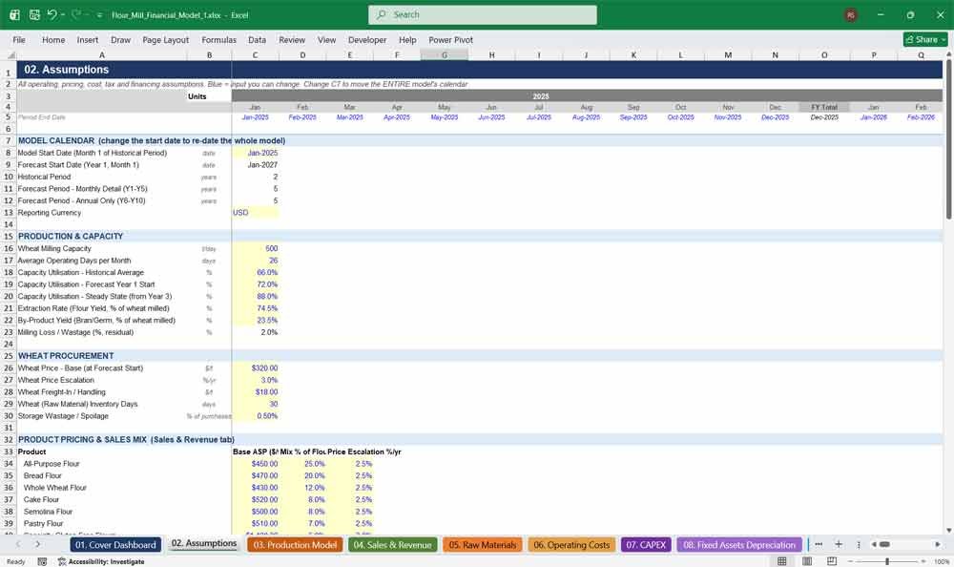
Task: Open the Help ribbon tab
Action: [x=407, y=39]
